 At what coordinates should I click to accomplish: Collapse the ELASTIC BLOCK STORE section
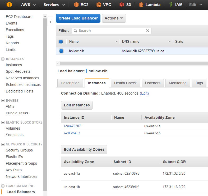pyautogui.click(x=3, y=122)
